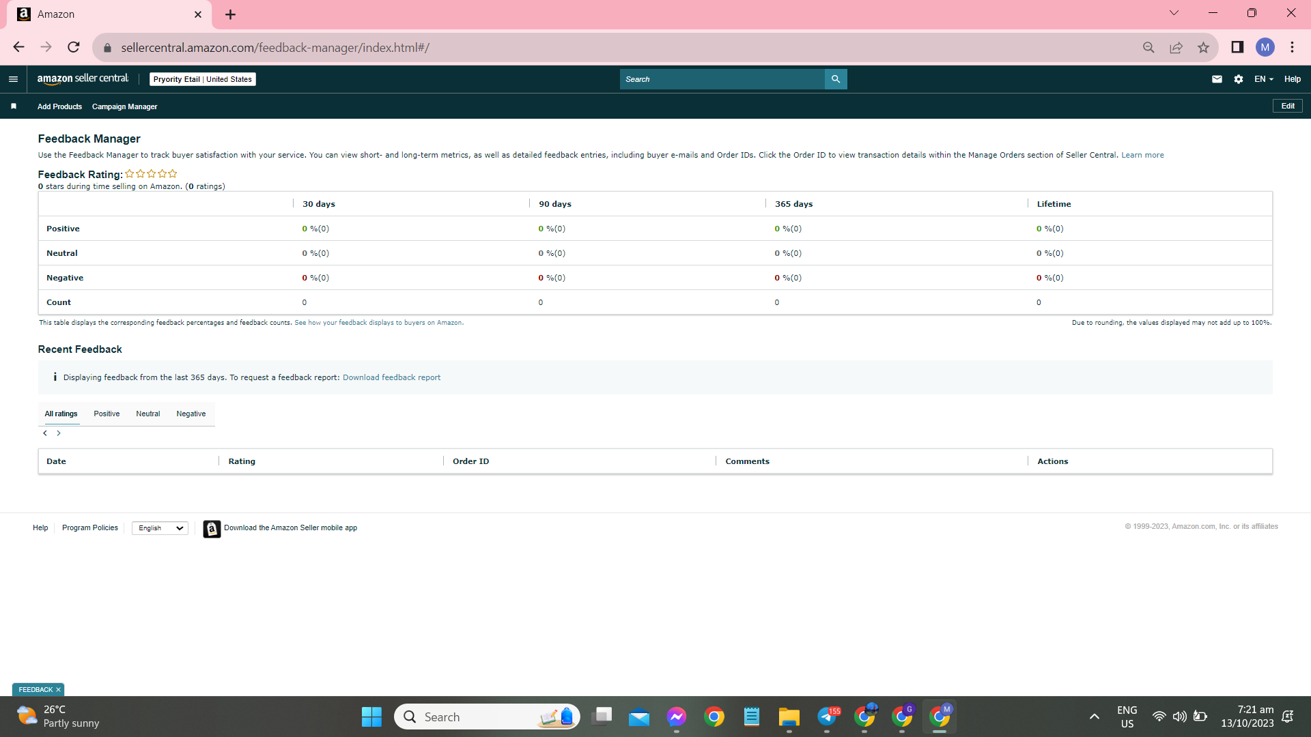The height and width of the screenshot is (737, 1311).
Task: Click the ENG US language indicator
Action: pyautogui.click(x=1127, y=717)
